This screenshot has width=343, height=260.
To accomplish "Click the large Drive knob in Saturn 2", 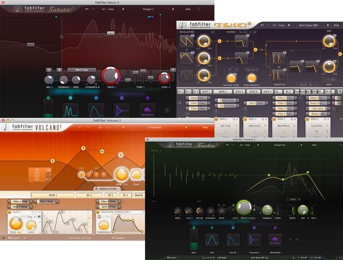I will point(111,76).
